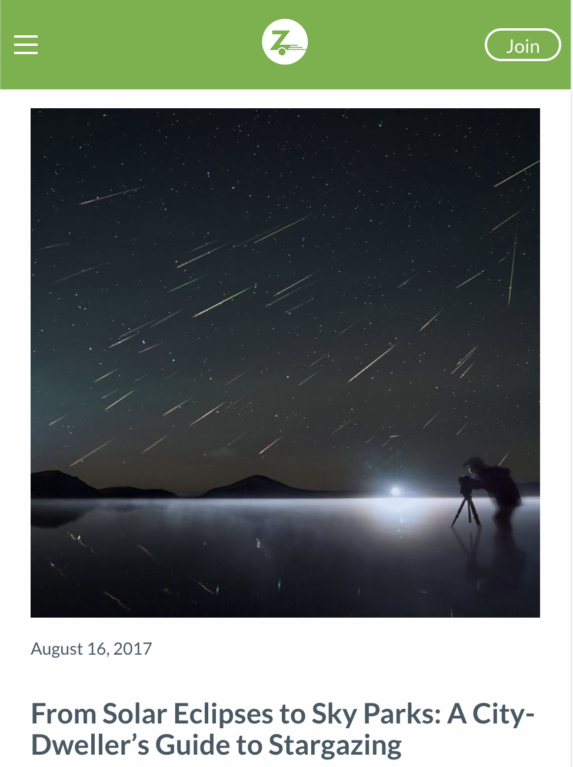Image resolution: width=573 pixels, height=767 pixels.
Task: Click the Zipcar logo in header
Action: (285, 42)
